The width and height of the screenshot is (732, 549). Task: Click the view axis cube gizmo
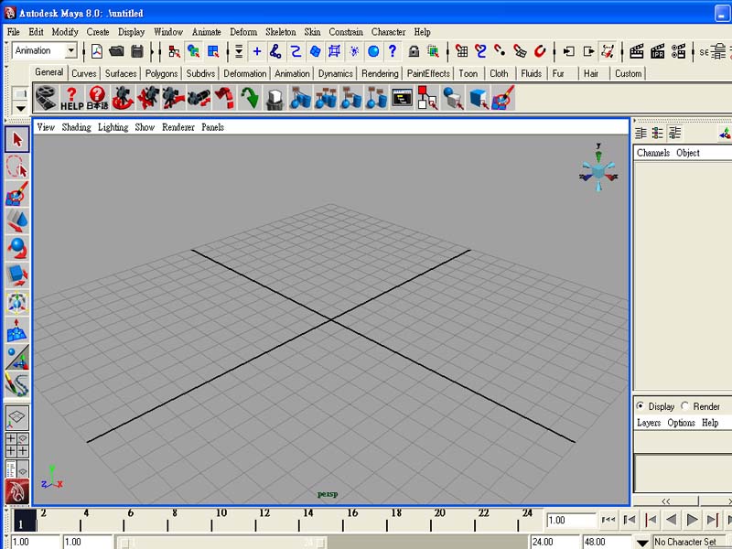pyautogui.click(x=599, y=171)
